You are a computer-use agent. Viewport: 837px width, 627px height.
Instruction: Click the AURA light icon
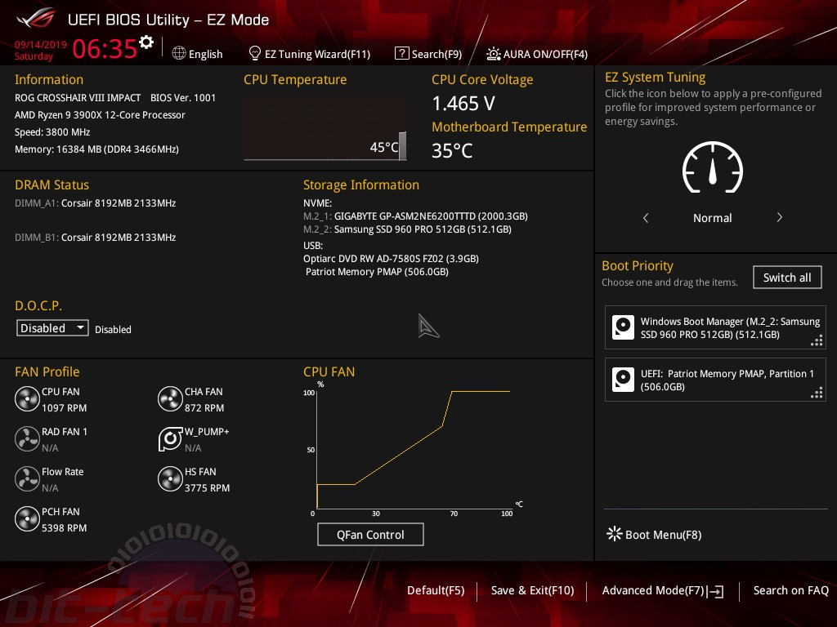(493, 54)
